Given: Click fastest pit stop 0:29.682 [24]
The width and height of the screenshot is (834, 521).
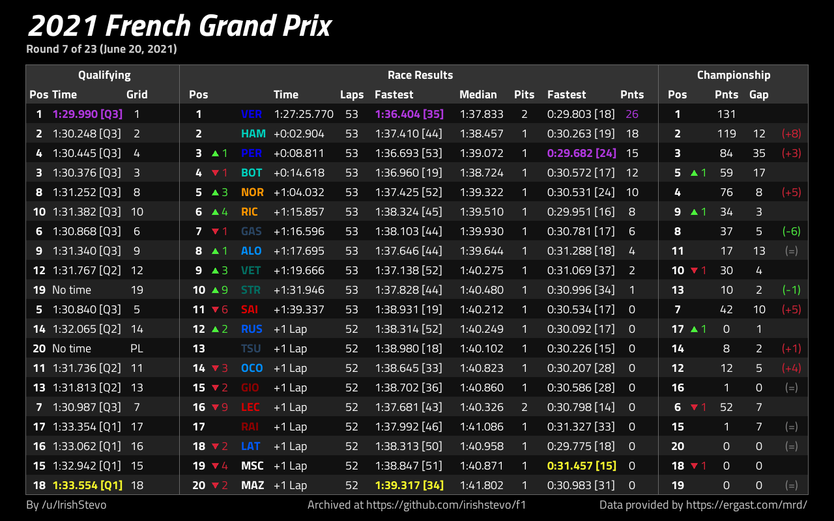Looking at the screenshot, I should point(582,153).
